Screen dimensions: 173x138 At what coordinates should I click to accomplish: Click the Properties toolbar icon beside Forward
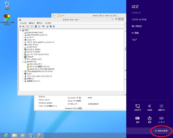coord(27,26)
